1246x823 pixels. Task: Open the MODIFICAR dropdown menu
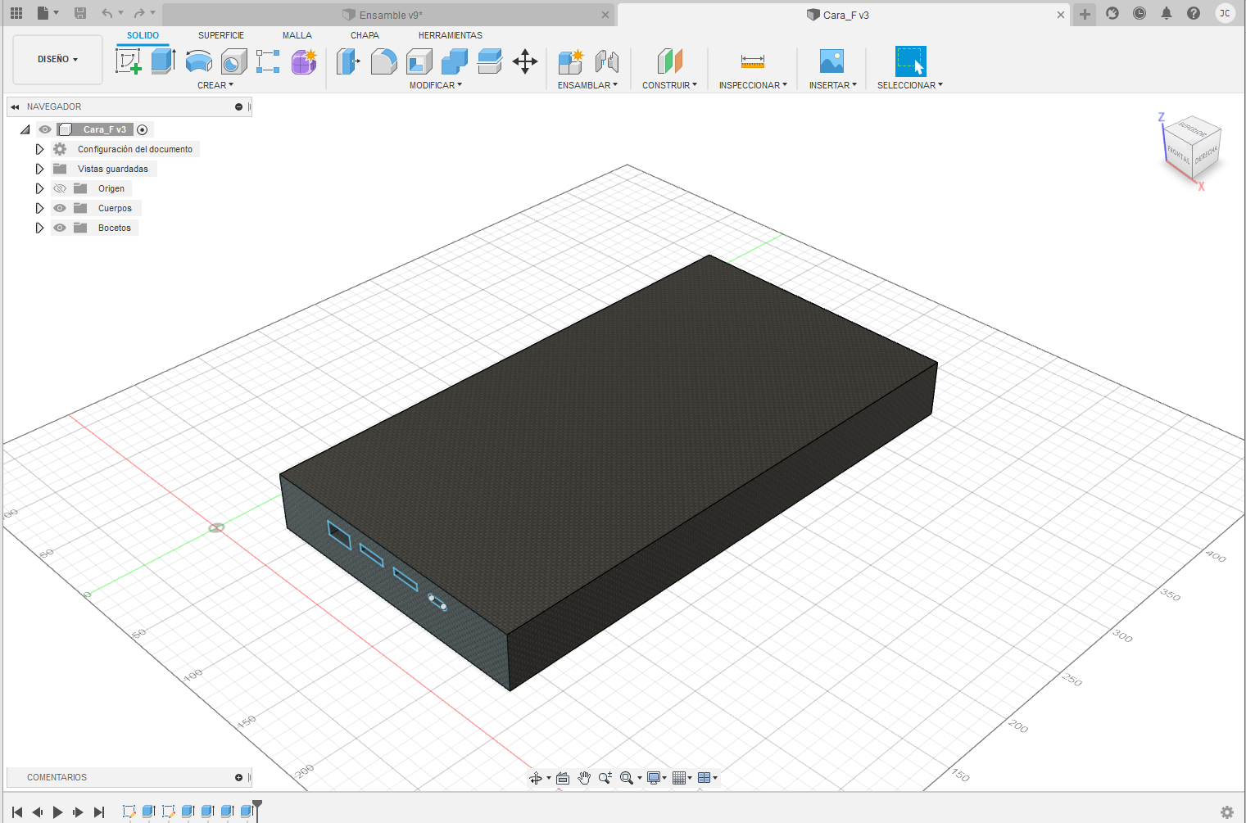436,85
